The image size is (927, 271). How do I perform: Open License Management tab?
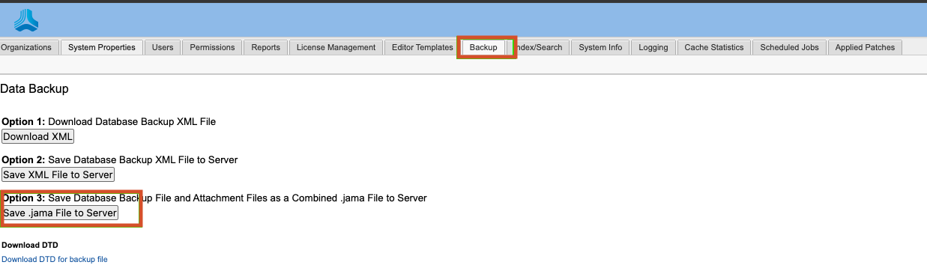pos(336,47)
